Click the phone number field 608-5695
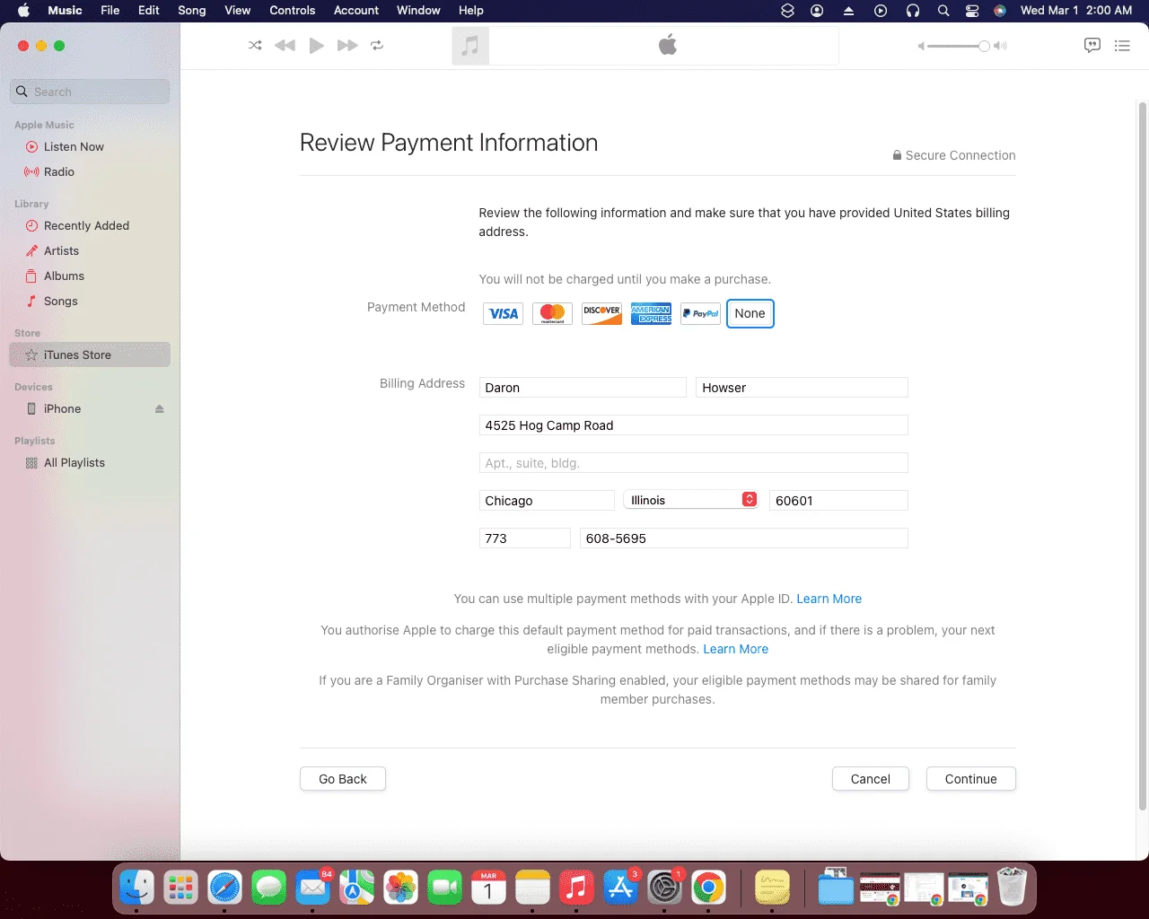The height and width of the screenshot is (919, 1149). [744, 538]
